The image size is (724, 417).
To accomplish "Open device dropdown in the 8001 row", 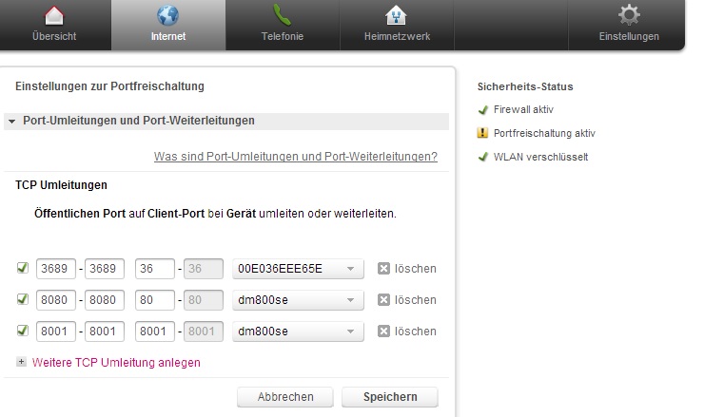I will click(x=298, y=332).
